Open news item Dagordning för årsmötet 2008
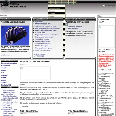Screen dimensions: 116x116 click(x=6, y=105)
